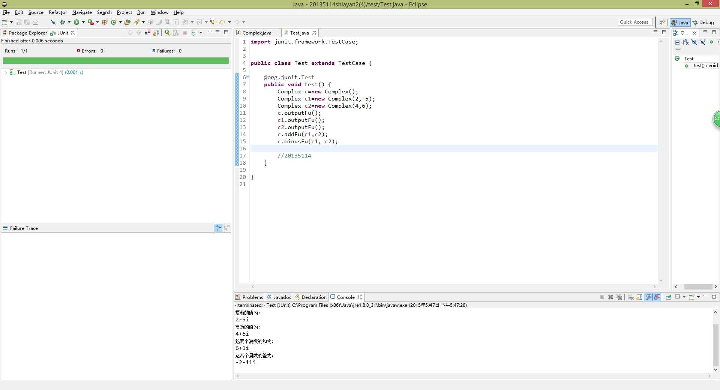This screenshot has height=390, width=720.
Task: Open the Refactor menu
Action: point(58,12)
